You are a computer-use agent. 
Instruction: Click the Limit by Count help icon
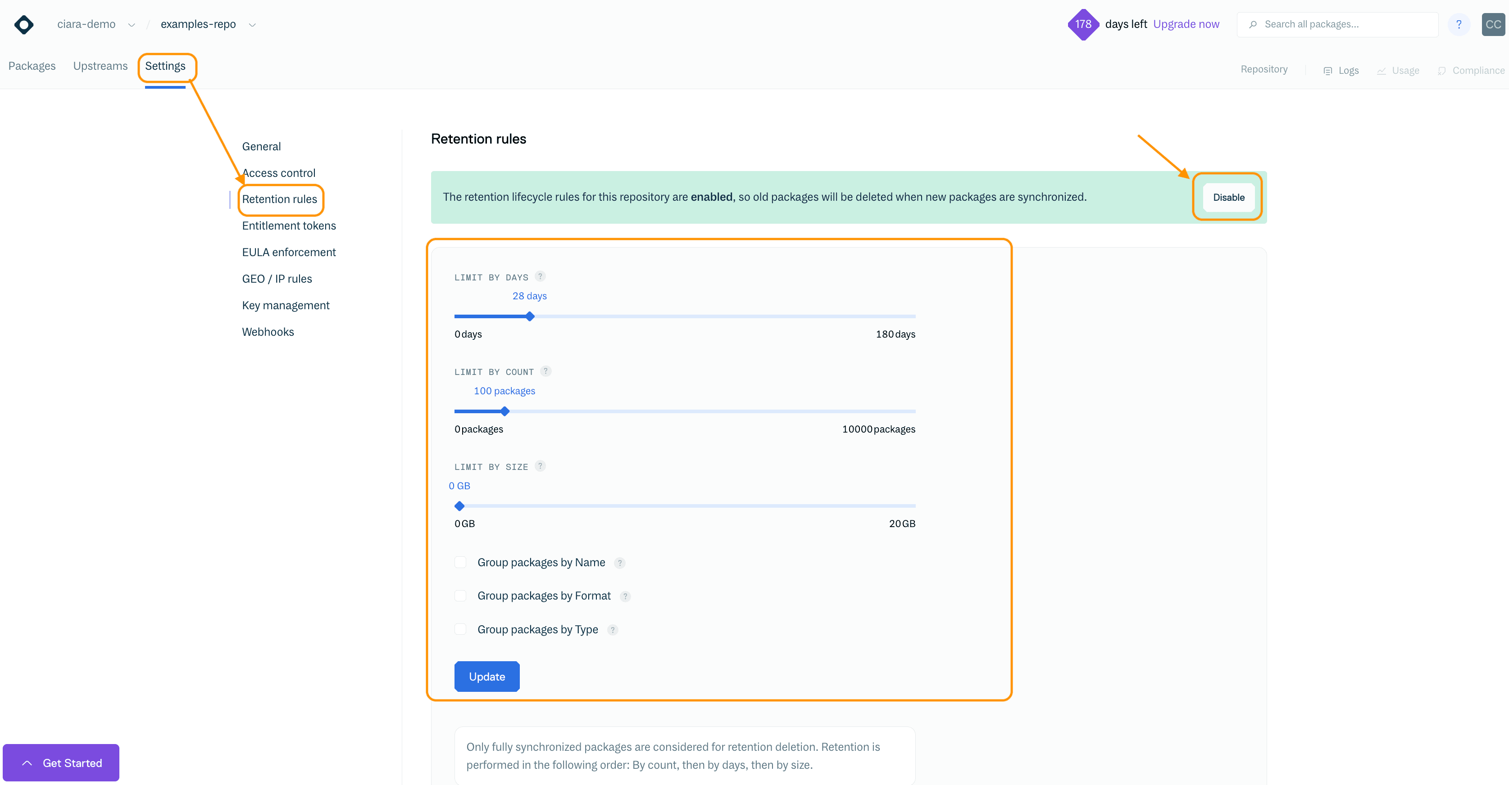(546, 371)
